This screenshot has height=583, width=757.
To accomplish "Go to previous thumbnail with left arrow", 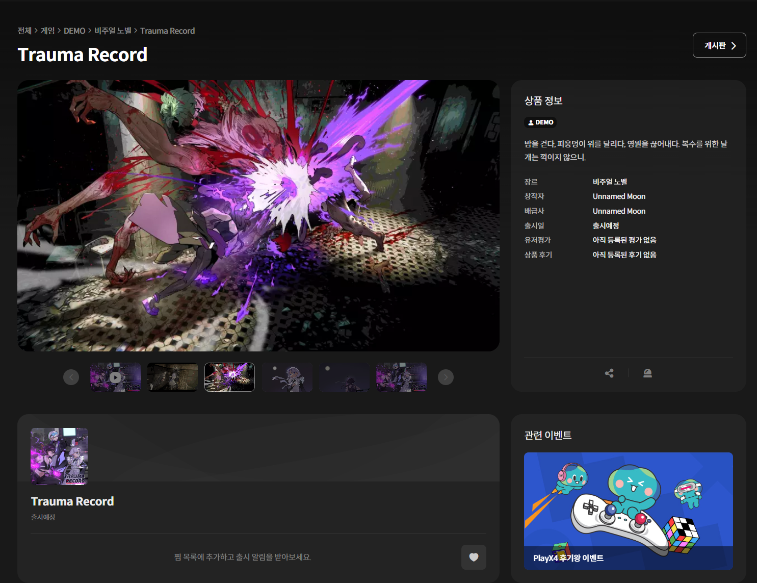I will (71, 377).
